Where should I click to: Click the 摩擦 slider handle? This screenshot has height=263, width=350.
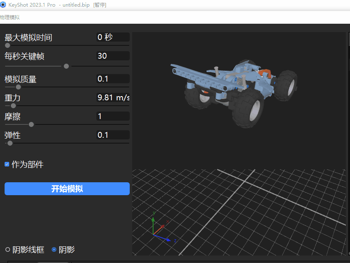31,124
